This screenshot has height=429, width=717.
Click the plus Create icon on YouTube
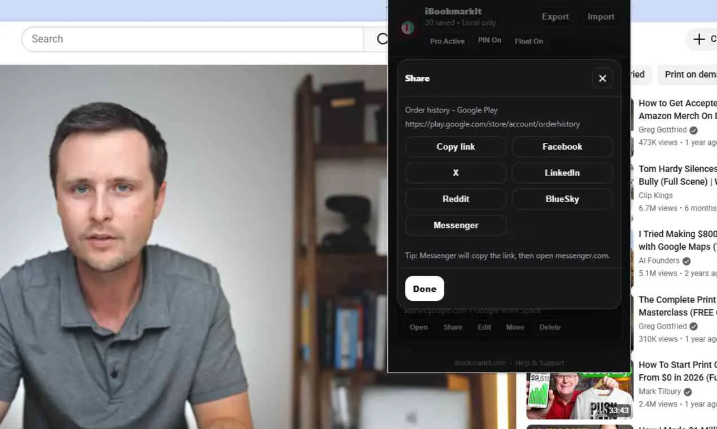(699, 39)
